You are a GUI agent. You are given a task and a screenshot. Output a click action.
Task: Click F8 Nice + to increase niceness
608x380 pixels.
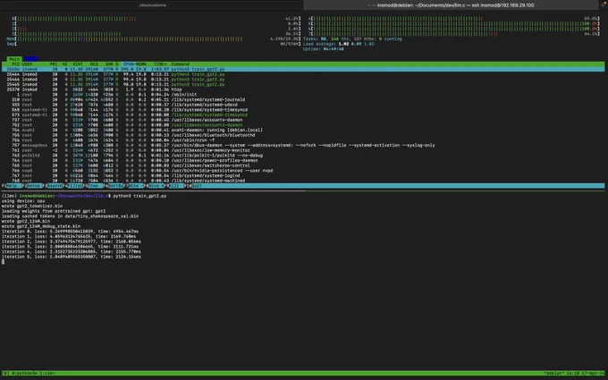[156, 186]
